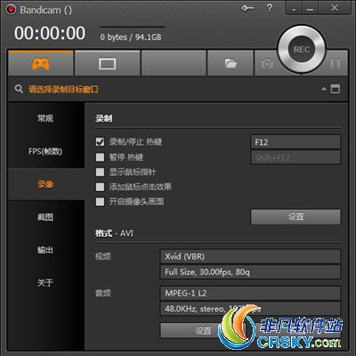The image size is (356, 356).
Task: Click the magnifier search target icon
Action: click(19, 89)
